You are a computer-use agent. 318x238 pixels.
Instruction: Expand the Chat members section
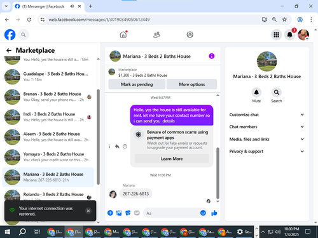[266, 127]
